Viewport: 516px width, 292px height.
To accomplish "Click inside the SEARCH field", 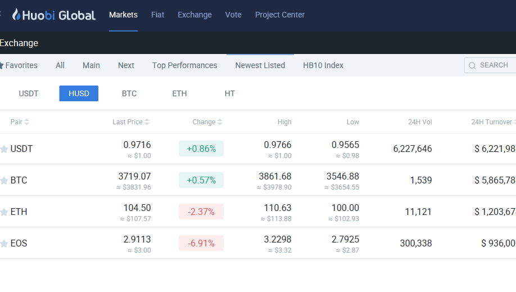I will click(496, 65).
